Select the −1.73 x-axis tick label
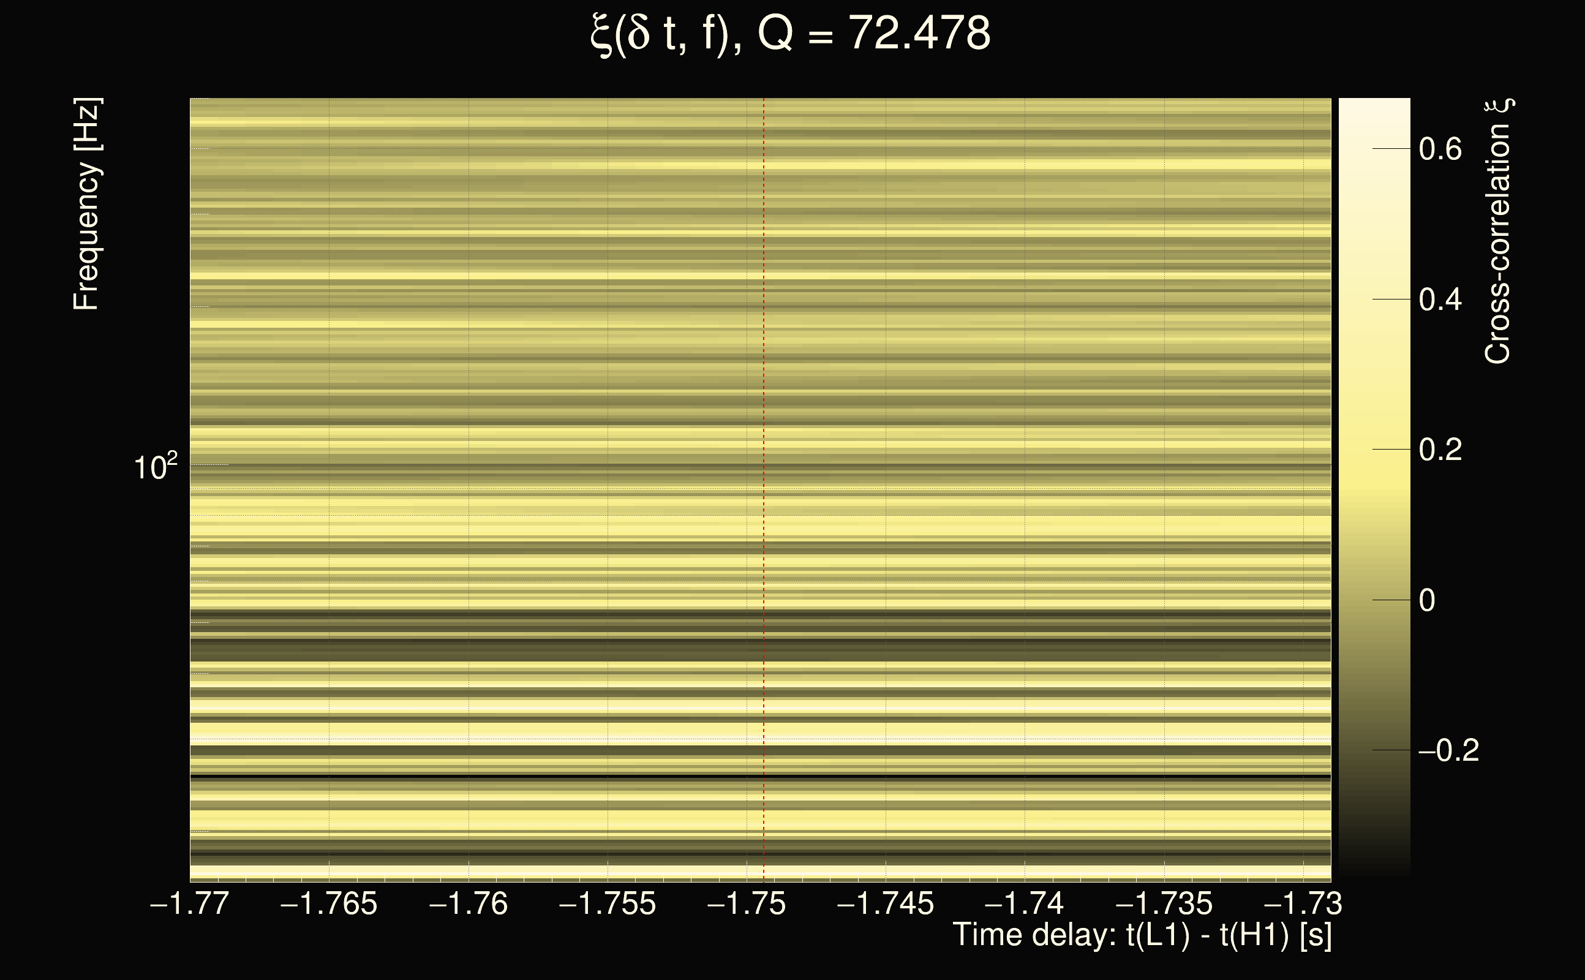The image size is (1585, 980). point(1303,903)
